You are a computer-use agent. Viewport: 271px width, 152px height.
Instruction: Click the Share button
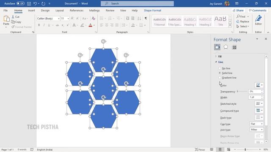click(238, 10)
